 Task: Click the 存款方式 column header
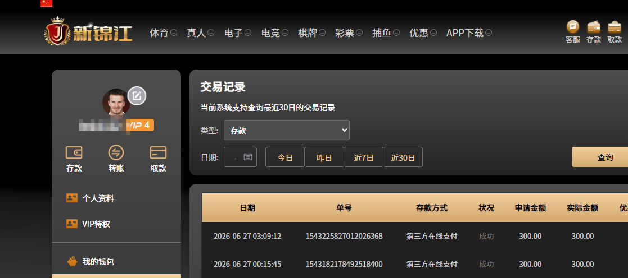pyautogui.click(x=432, y=208)
